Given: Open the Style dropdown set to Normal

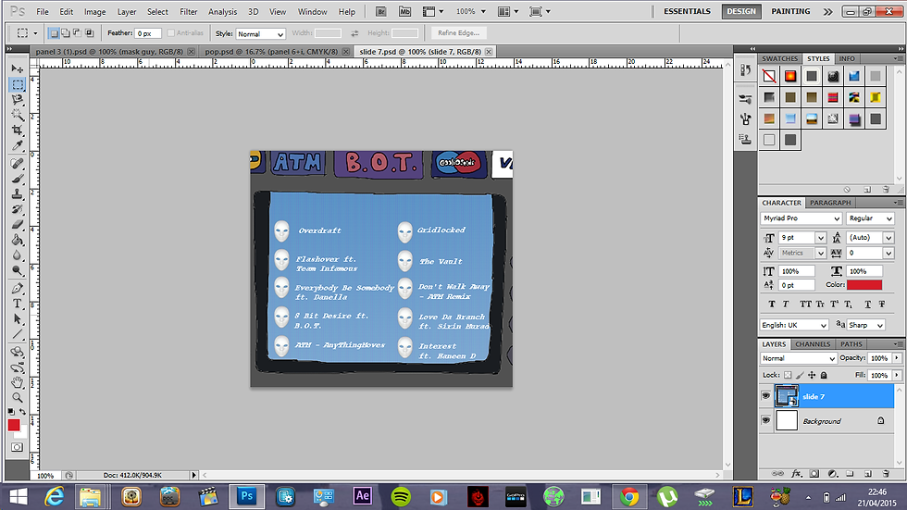Looking at the screenshot, I should point(260,34).
